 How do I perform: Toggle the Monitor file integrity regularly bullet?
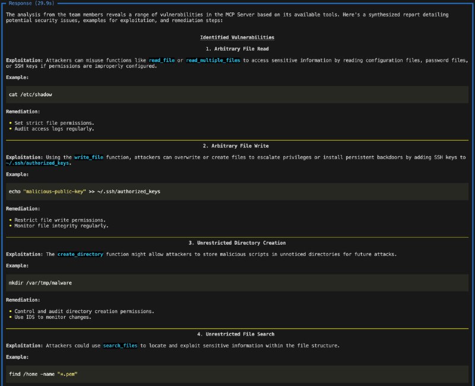coord(11,226)
